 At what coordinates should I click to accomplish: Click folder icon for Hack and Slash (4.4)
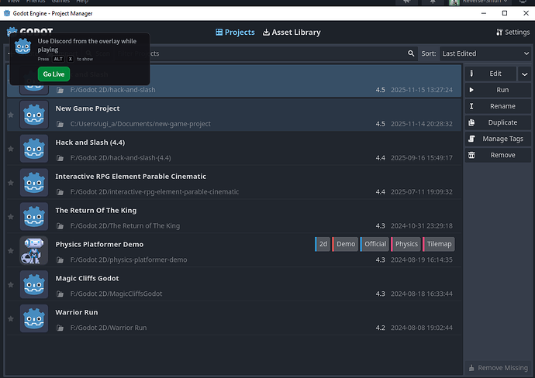[60, 158]
